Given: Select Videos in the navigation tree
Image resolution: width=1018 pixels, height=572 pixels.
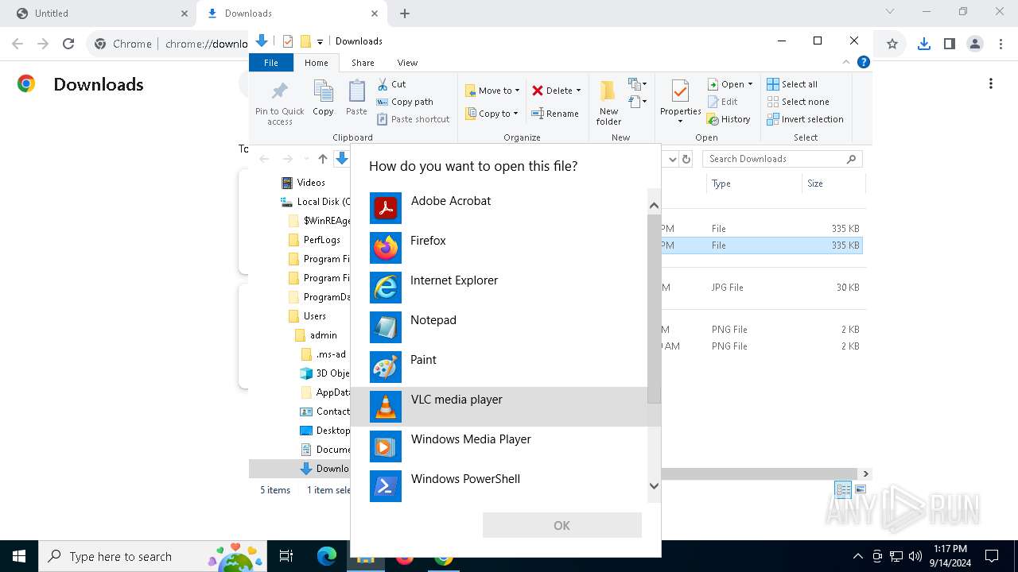Looking at the screenshot, I should pos(310,183).
